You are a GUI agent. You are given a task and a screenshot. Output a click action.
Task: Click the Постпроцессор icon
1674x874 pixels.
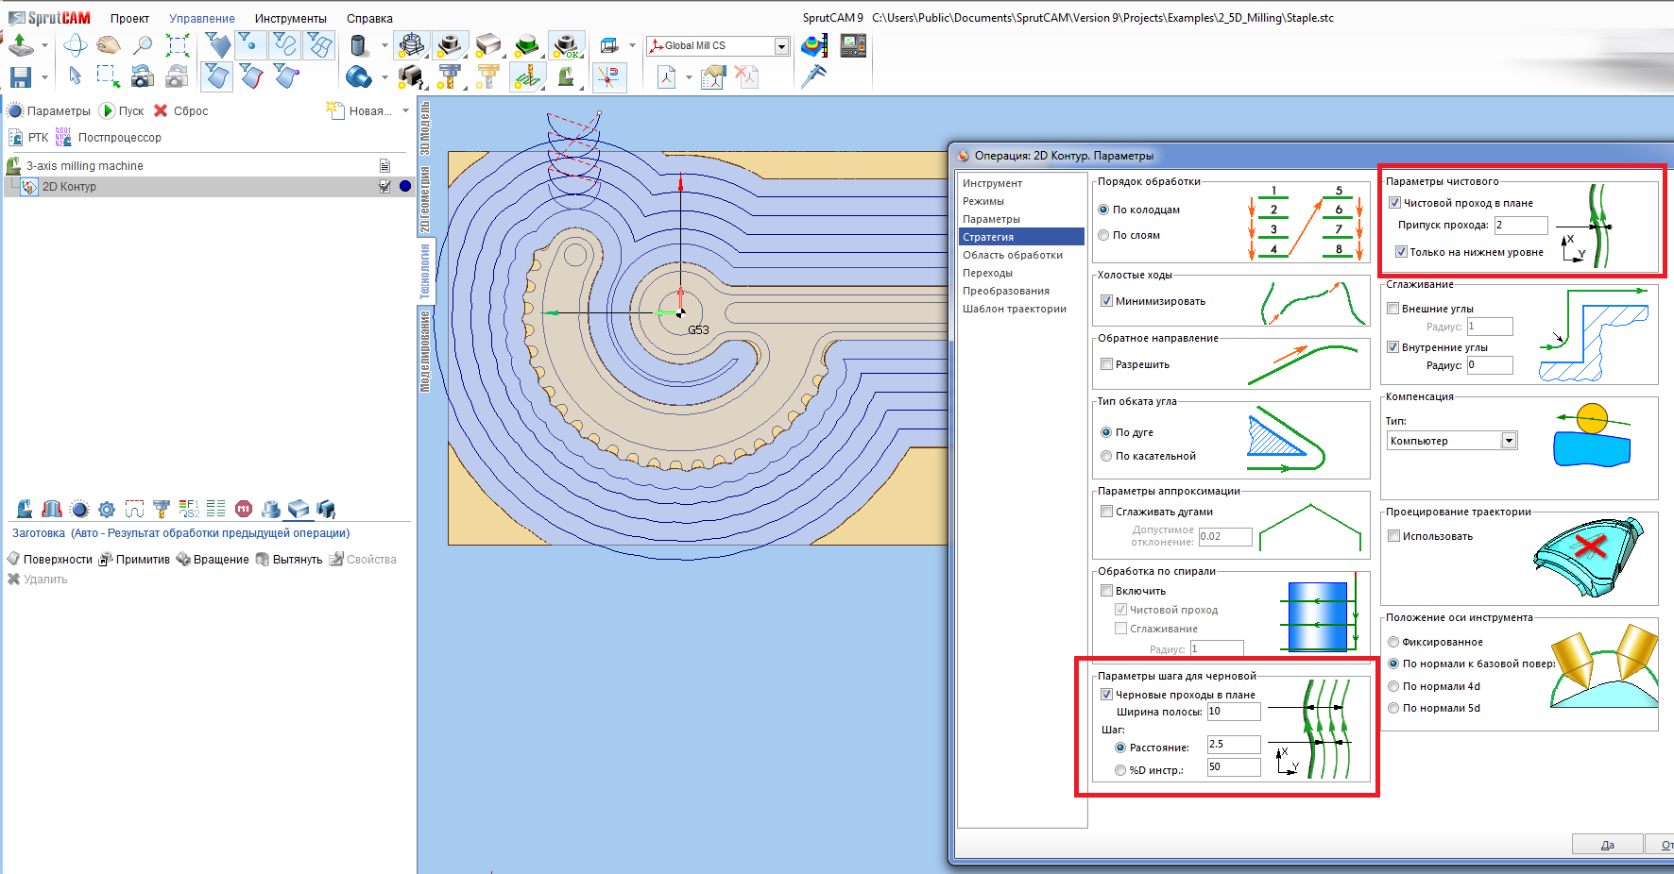coord(63,137)
